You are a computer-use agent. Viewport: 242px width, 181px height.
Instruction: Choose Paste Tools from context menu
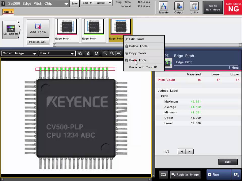(144, 60)
